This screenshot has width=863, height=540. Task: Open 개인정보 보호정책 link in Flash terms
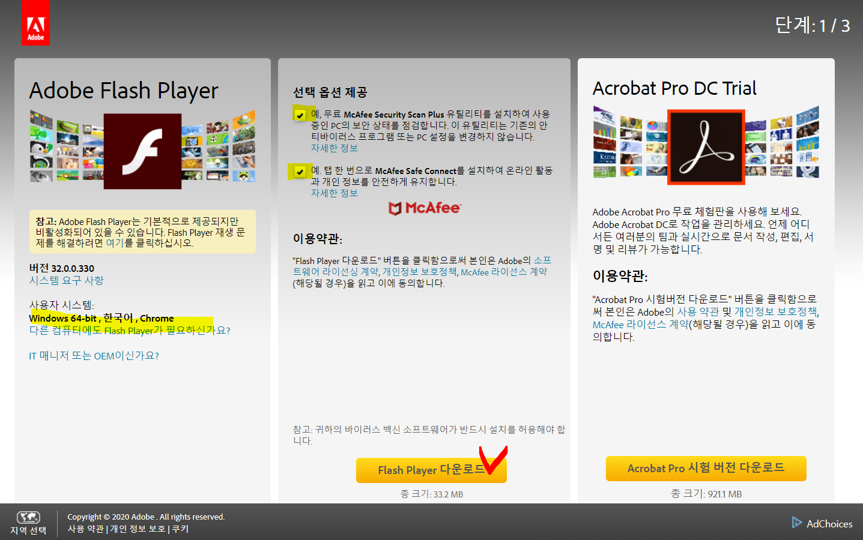pyautogui.click(x=420, y=272)
